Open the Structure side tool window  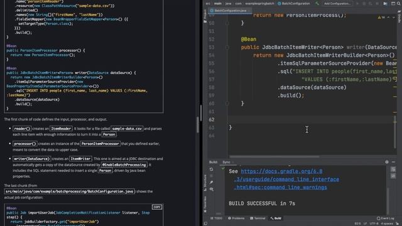[205, 183]
